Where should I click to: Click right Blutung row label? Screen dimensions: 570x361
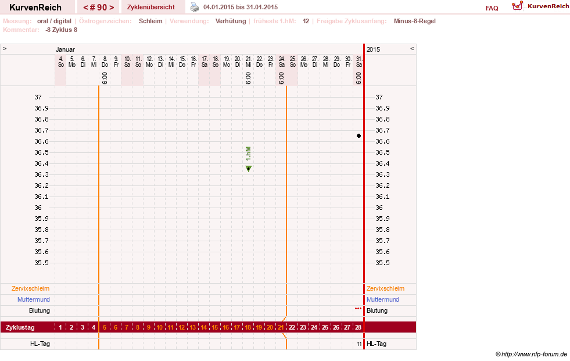click(377, 311)
